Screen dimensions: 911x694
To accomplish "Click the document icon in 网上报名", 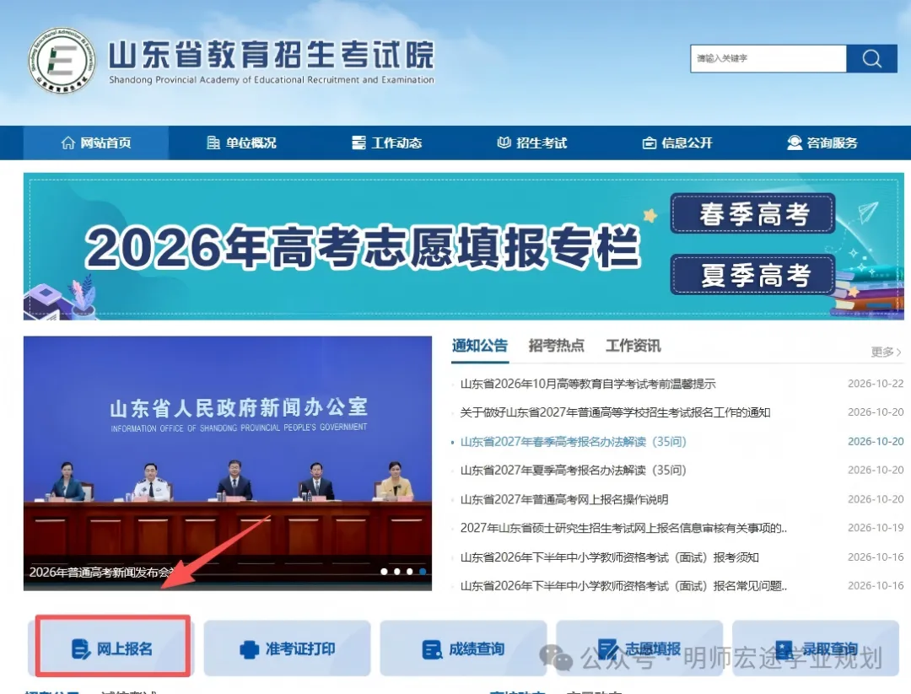I will point(81,648).
